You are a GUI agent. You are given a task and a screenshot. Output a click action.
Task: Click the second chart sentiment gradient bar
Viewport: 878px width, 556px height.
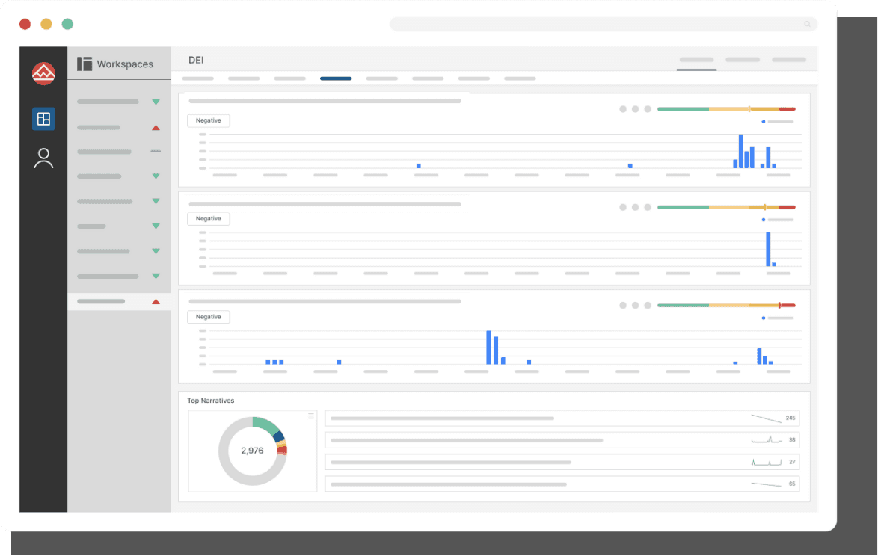(x=726, y=207)
